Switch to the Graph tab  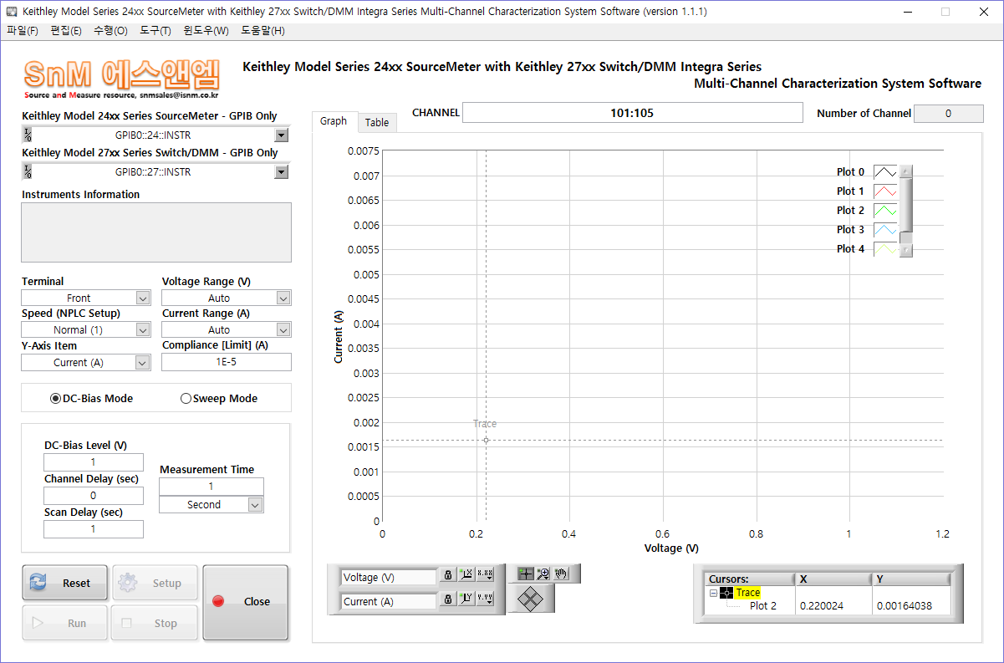(334, 121)
